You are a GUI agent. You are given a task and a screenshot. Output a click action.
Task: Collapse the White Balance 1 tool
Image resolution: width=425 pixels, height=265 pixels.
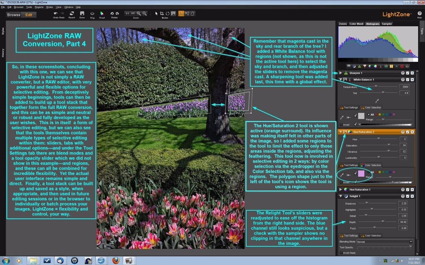pyautogui.click(x=341, y=80)
